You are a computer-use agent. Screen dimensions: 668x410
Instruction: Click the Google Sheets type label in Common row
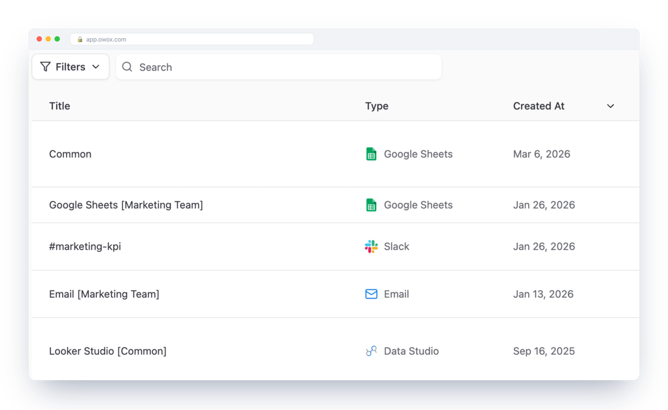pyautogui.click(x=418, y=154)
